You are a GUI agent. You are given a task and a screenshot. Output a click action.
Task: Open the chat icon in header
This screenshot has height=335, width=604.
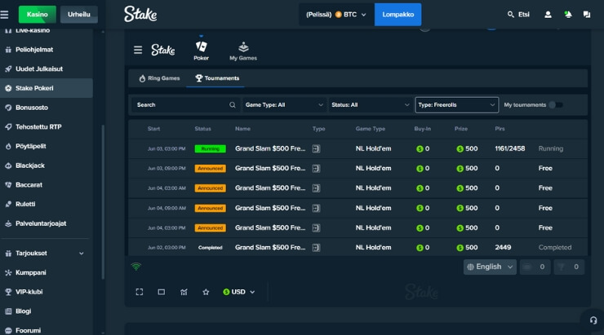tap(587, 15)
